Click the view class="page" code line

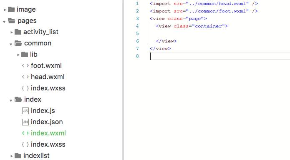click(x=178, y=19)
